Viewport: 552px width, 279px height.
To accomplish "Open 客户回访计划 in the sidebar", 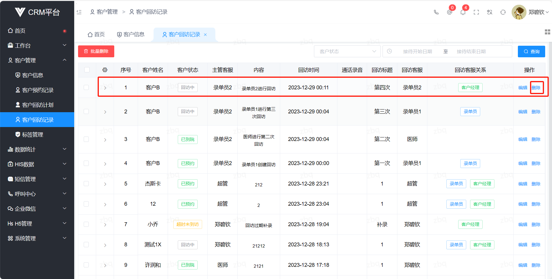I will 37,105.
